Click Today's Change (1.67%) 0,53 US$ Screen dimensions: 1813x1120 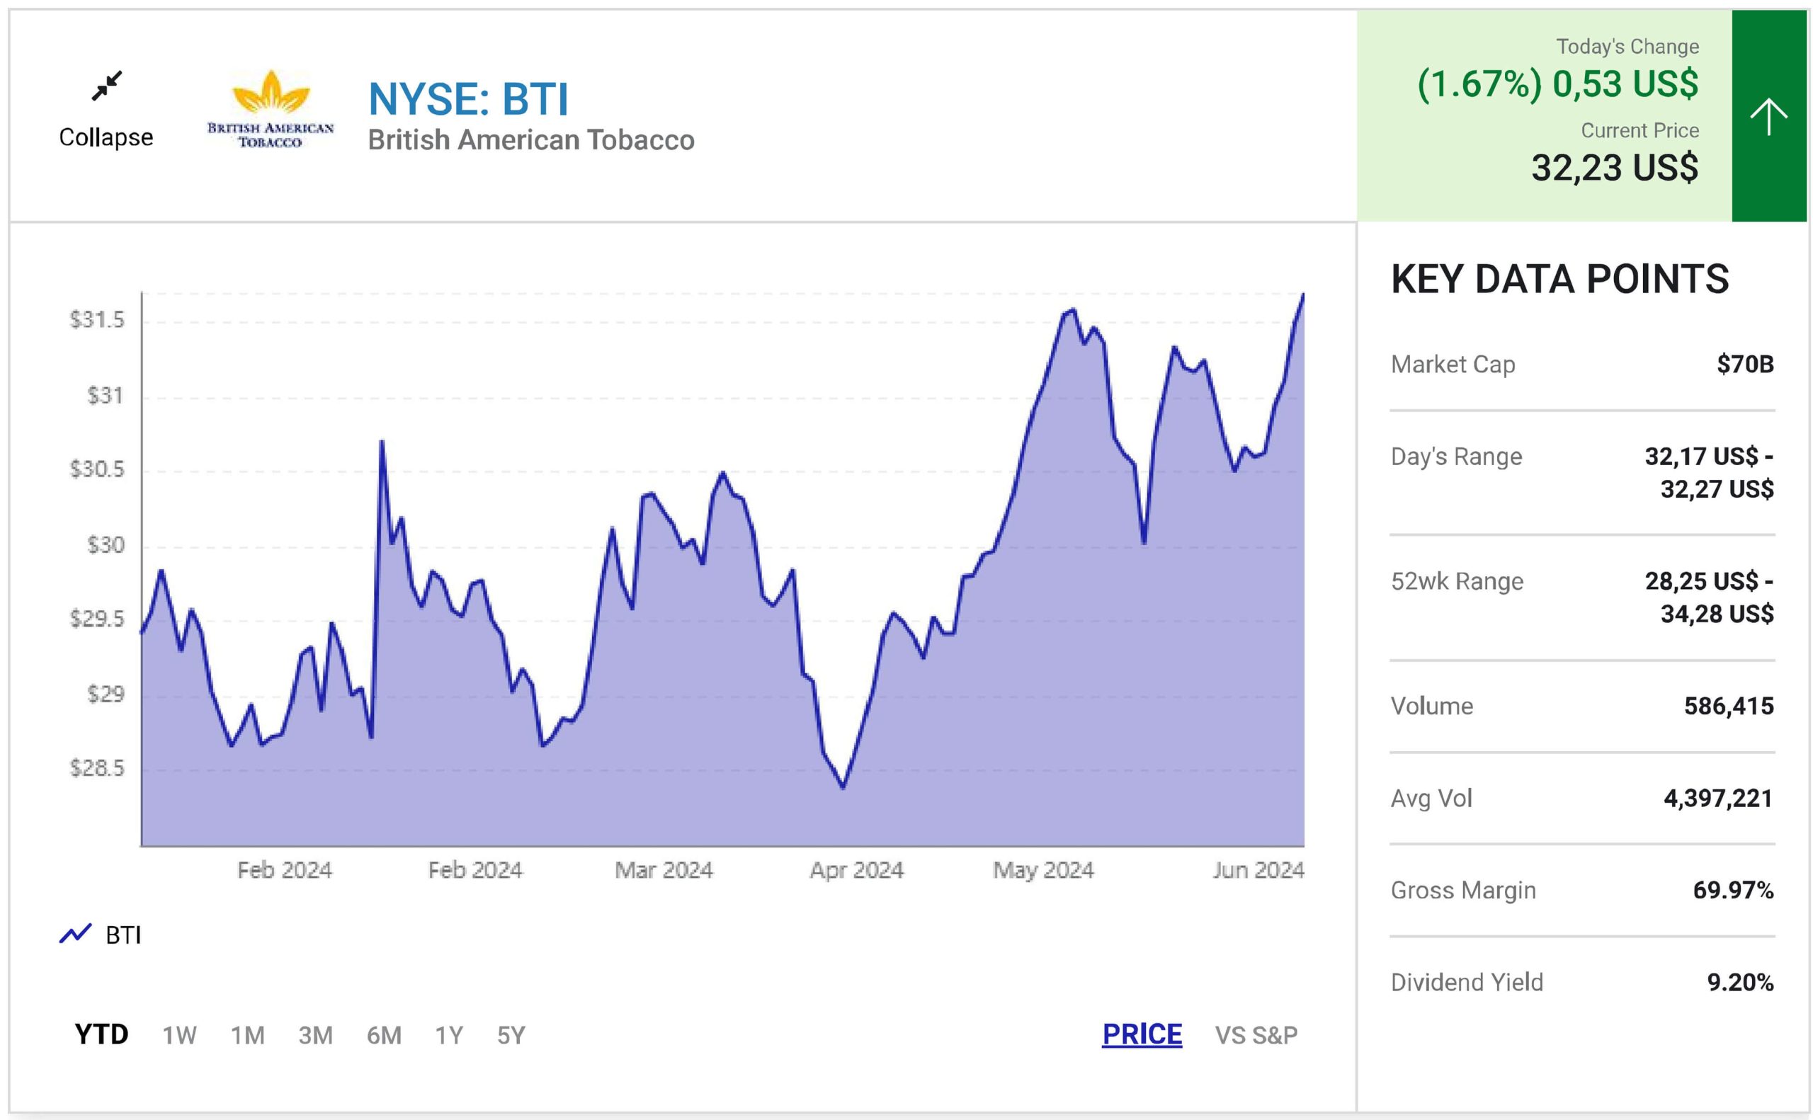[x=1557, y=83]
